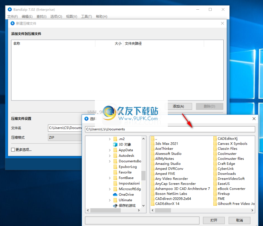The height and width of the screenshot is (226, 263).
Task: Click the folder icon beside Craft Edge
Action: (x=215, y=164)
